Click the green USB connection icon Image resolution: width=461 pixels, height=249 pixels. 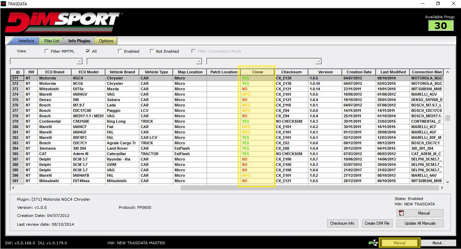[x=373, y=243]
